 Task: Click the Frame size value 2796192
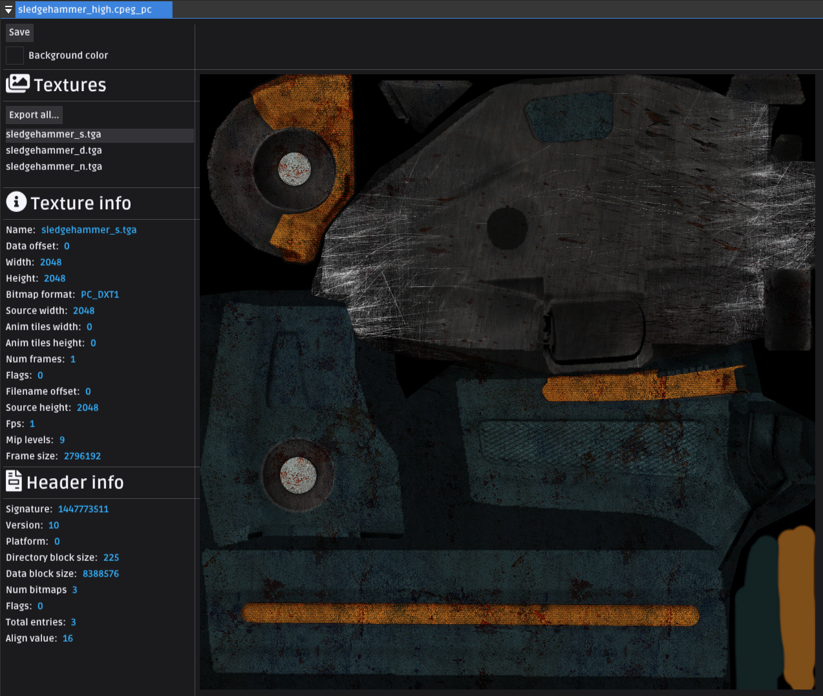tap(82, 456)
